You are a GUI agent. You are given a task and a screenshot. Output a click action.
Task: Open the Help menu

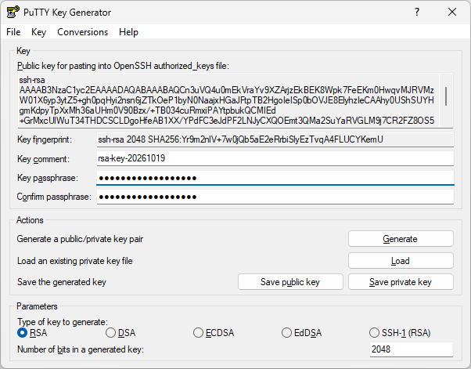(x=128, y=32)
